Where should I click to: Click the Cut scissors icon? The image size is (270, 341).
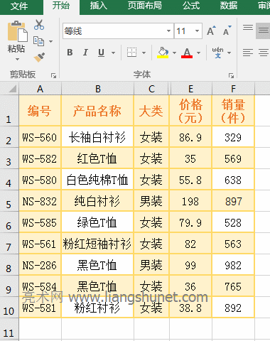pos(39,25)
